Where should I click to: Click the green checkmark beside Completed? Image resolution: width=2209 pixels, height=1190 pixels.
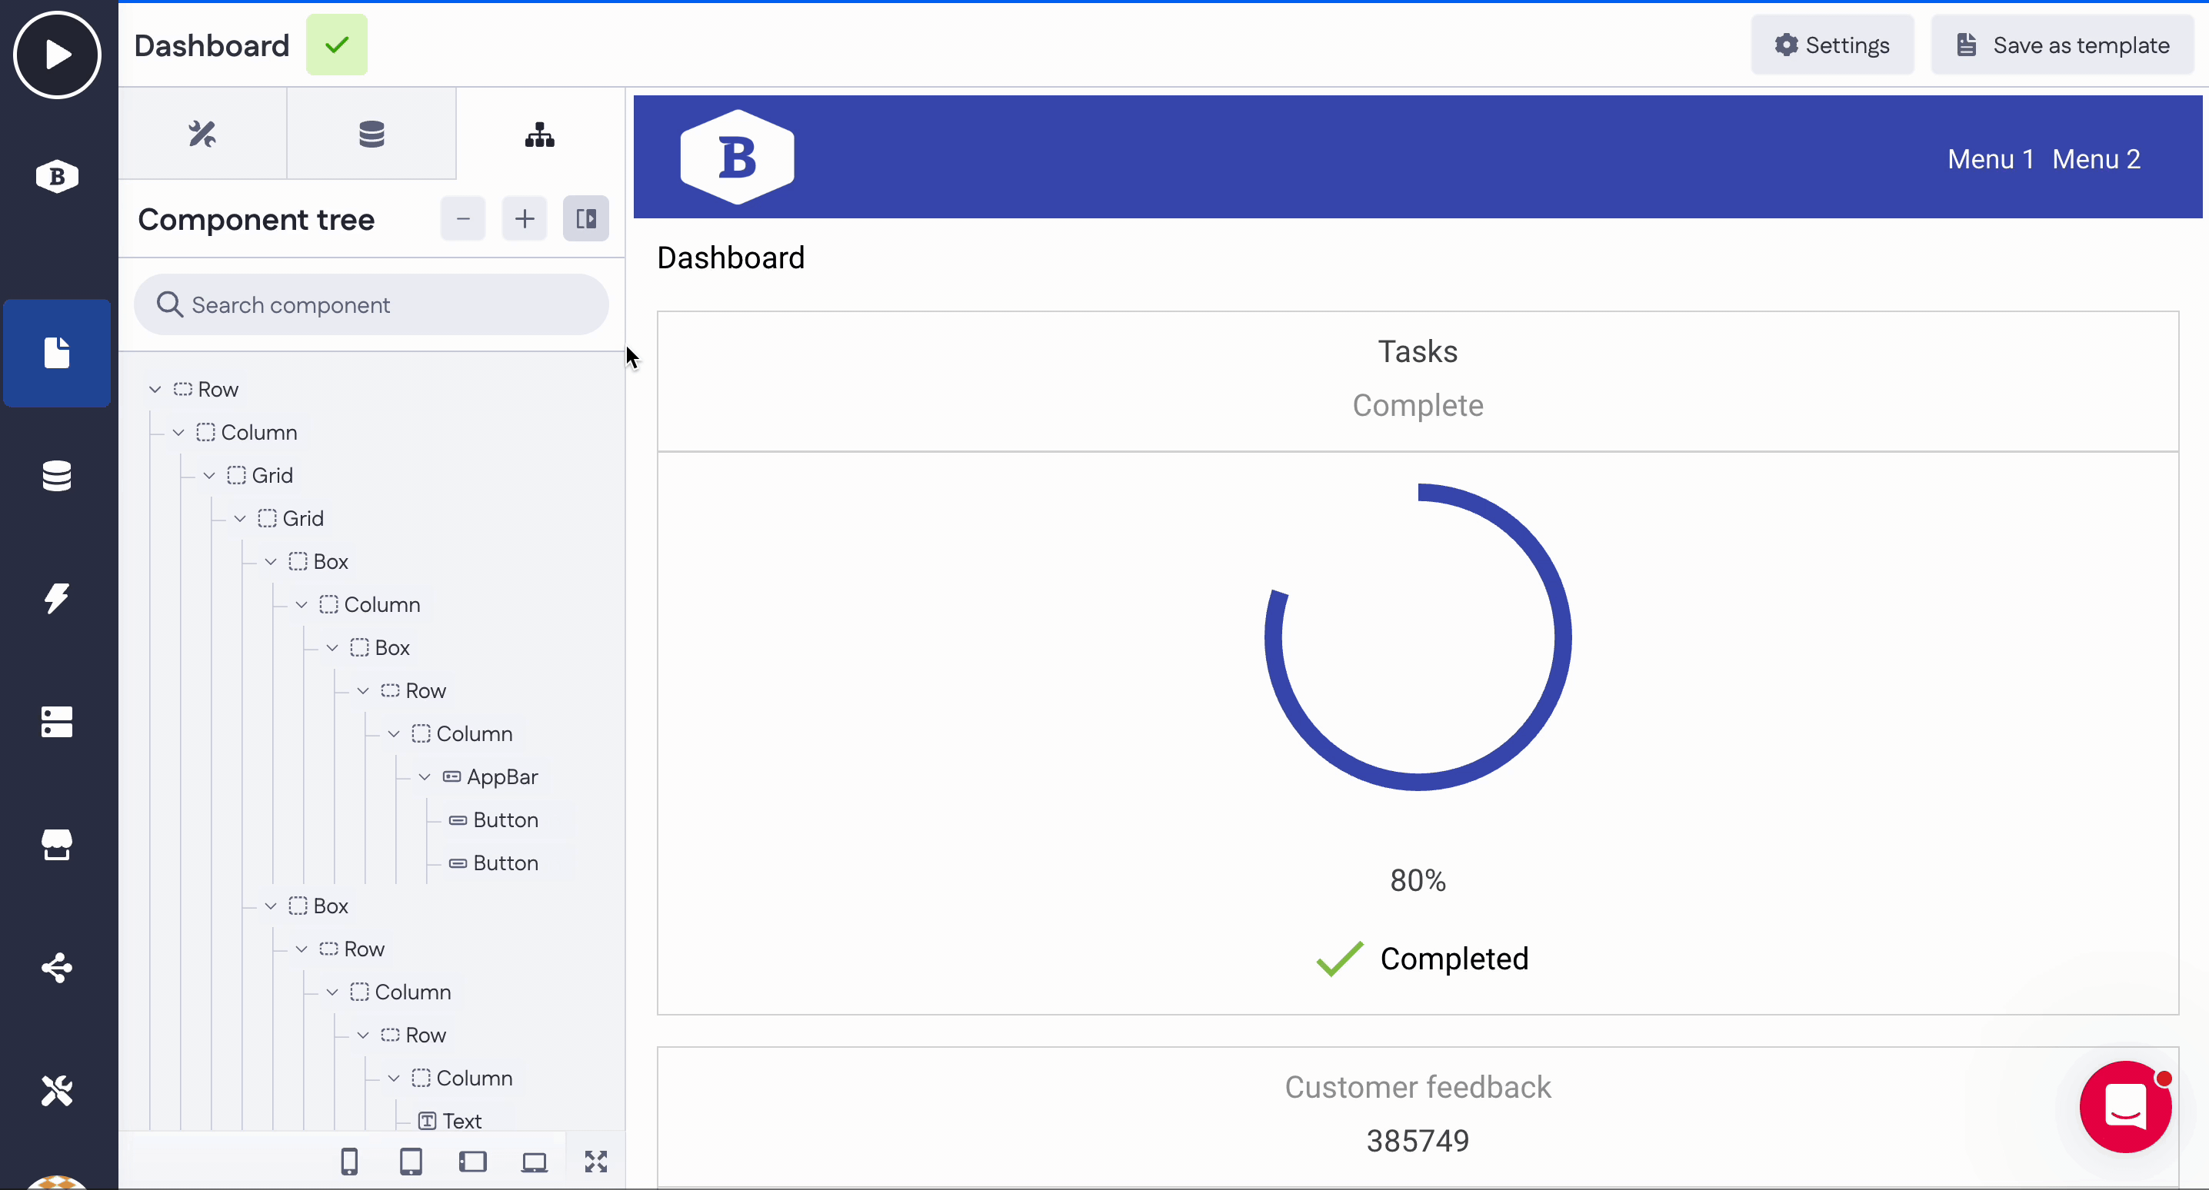coord(1339,959)
